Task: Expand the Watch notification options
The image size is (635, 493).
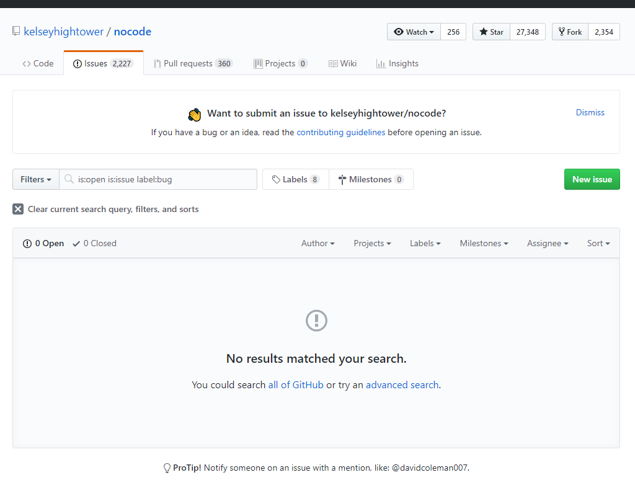Action: (x=413, y=32)
